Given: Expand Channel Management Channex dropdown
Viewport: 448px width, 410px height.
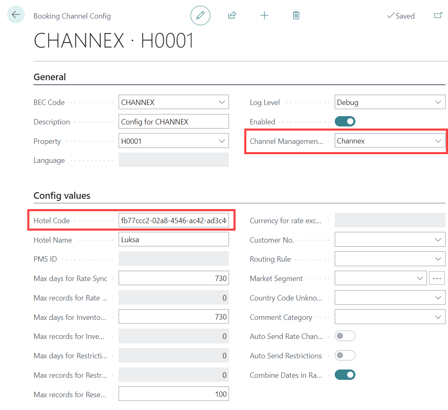Looking at the screenshot, I should tap(438, 141).
